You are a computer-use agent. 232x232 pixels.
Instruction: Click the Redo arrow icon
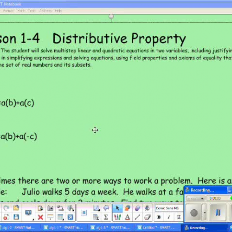click(x=6, y=208)
